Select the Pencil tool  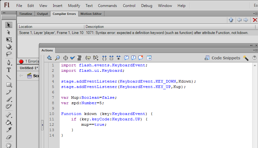[9, 92]
